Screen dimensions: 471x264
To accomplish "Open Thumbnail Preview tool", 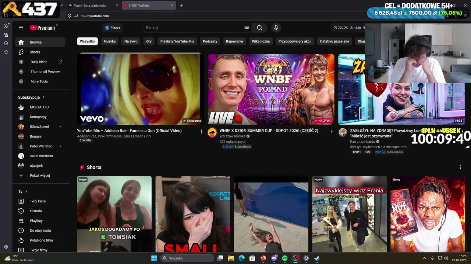I will pos(40,71).
